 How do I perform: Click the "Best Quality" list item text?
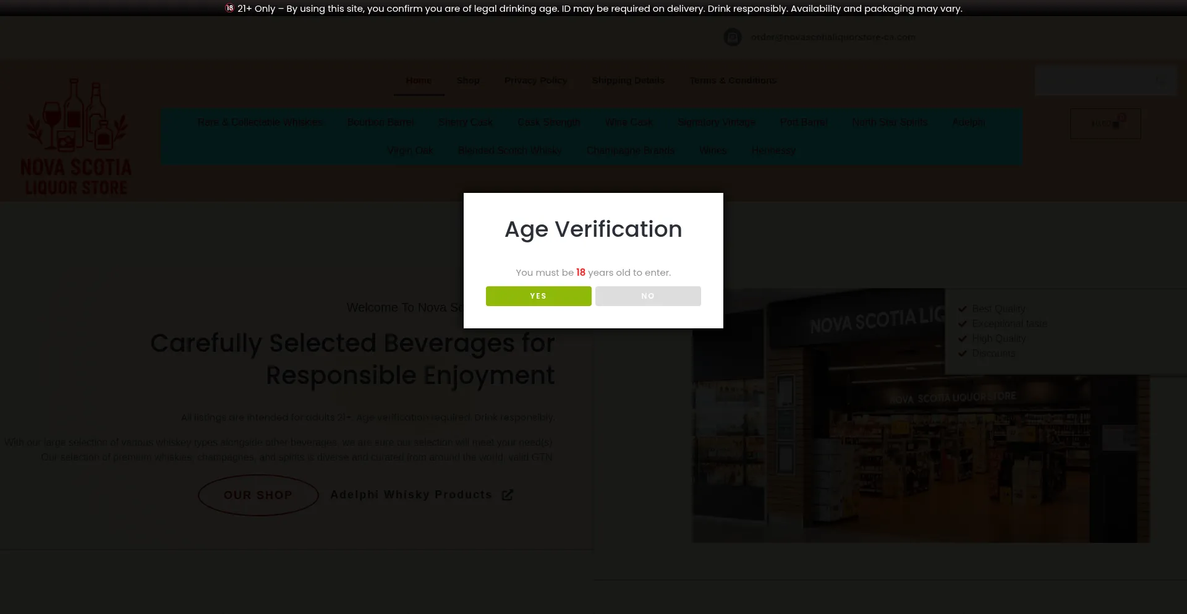coord(998,309)
